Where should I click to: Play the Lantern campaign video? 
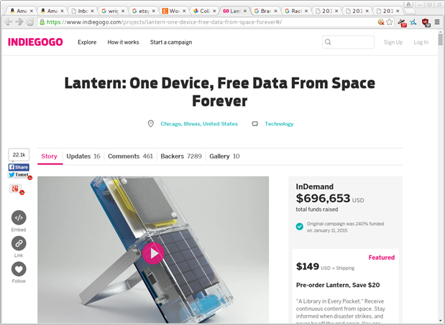pos(152,253)
